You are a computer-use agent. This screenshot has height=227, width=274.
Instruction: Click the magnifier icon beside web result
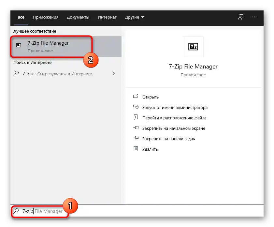pyautogui.click(x=16, y=73)
